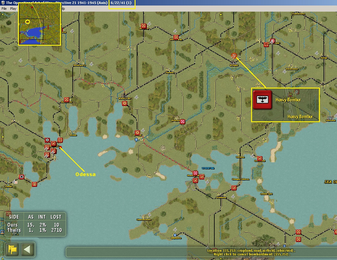
Task: Select the artillery unit on the Sivash east shore
Action: coord(260,158)
